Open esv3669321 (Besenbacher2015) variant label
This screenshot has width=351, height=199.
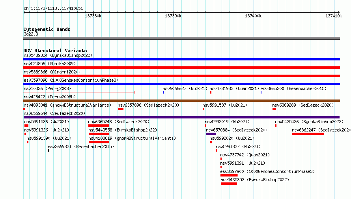click(x=81, y=146)
